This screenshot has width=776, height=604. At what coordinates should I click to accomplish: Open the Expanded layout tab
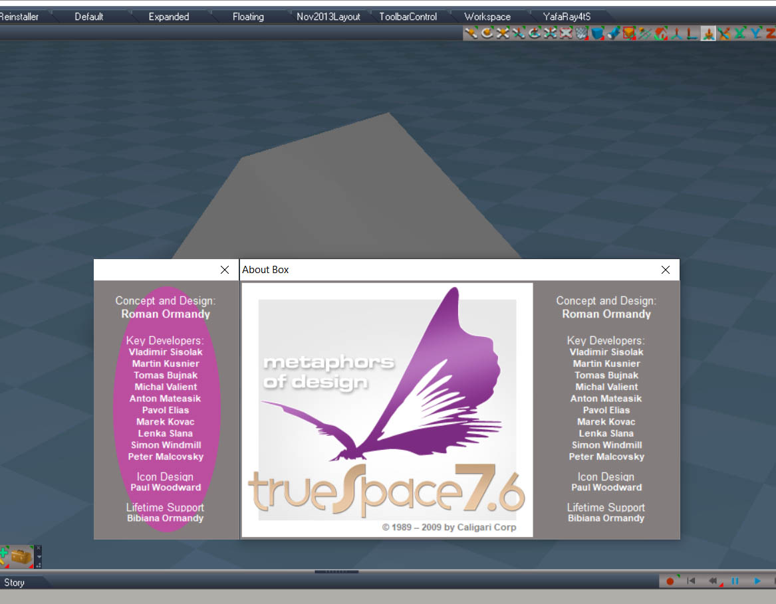pyautogui.click(x=169, y=17)
